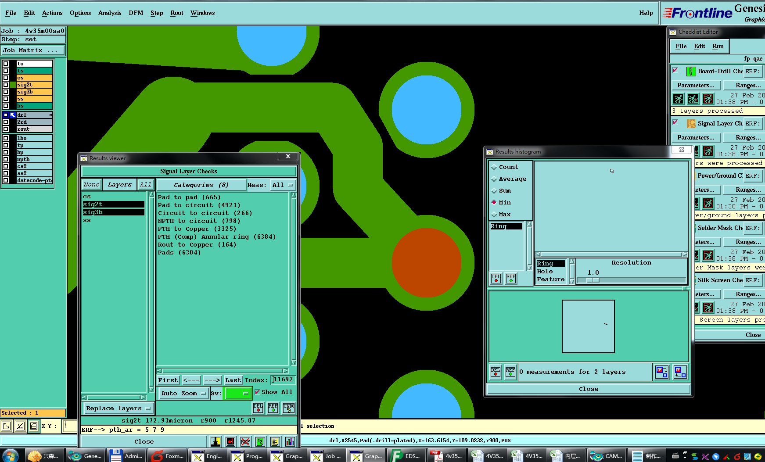Click DEL icon under histogram Ring list

tap(496, 279)
